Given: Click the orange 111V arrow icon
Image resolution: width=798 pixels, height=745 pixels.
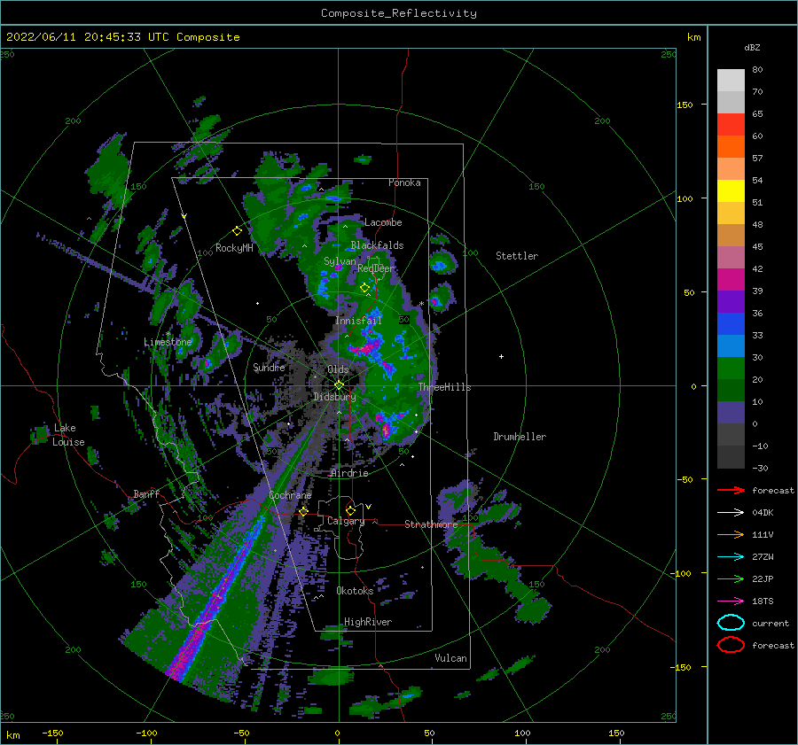Looking at the screenshot, I should [x=731, y=534].
